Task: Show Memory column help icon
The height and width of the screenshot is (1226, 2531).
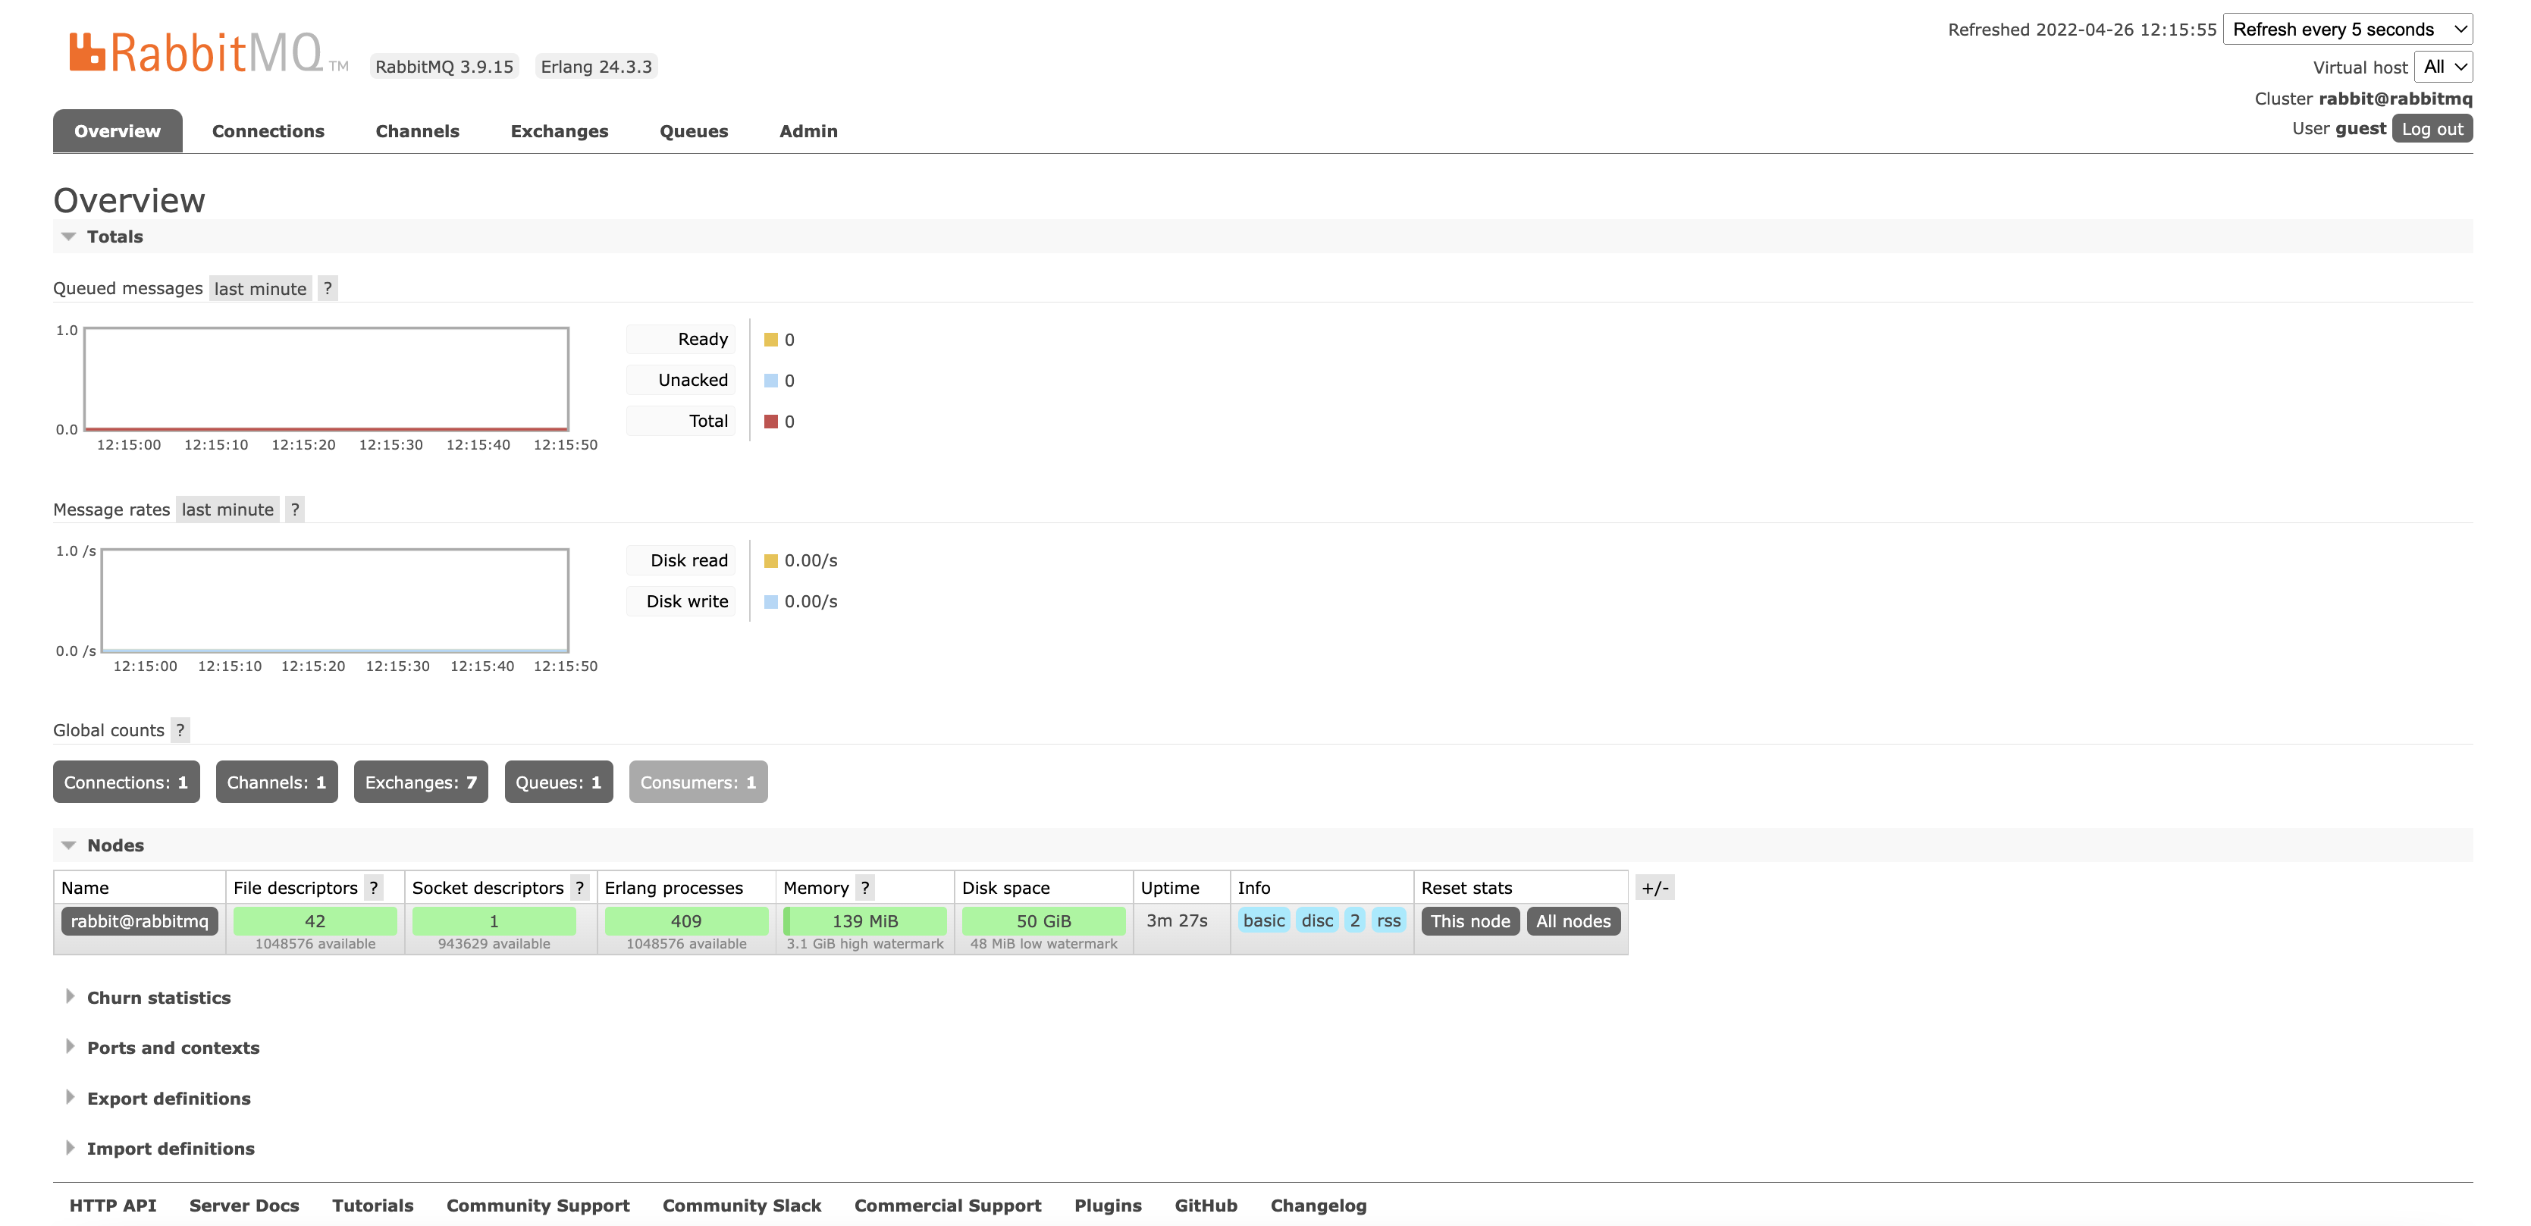Action: pos(864,888)
